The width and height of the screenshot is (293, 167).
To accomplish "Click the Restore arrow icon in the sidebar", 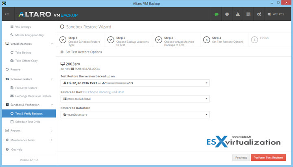I will tap(7, 69).
